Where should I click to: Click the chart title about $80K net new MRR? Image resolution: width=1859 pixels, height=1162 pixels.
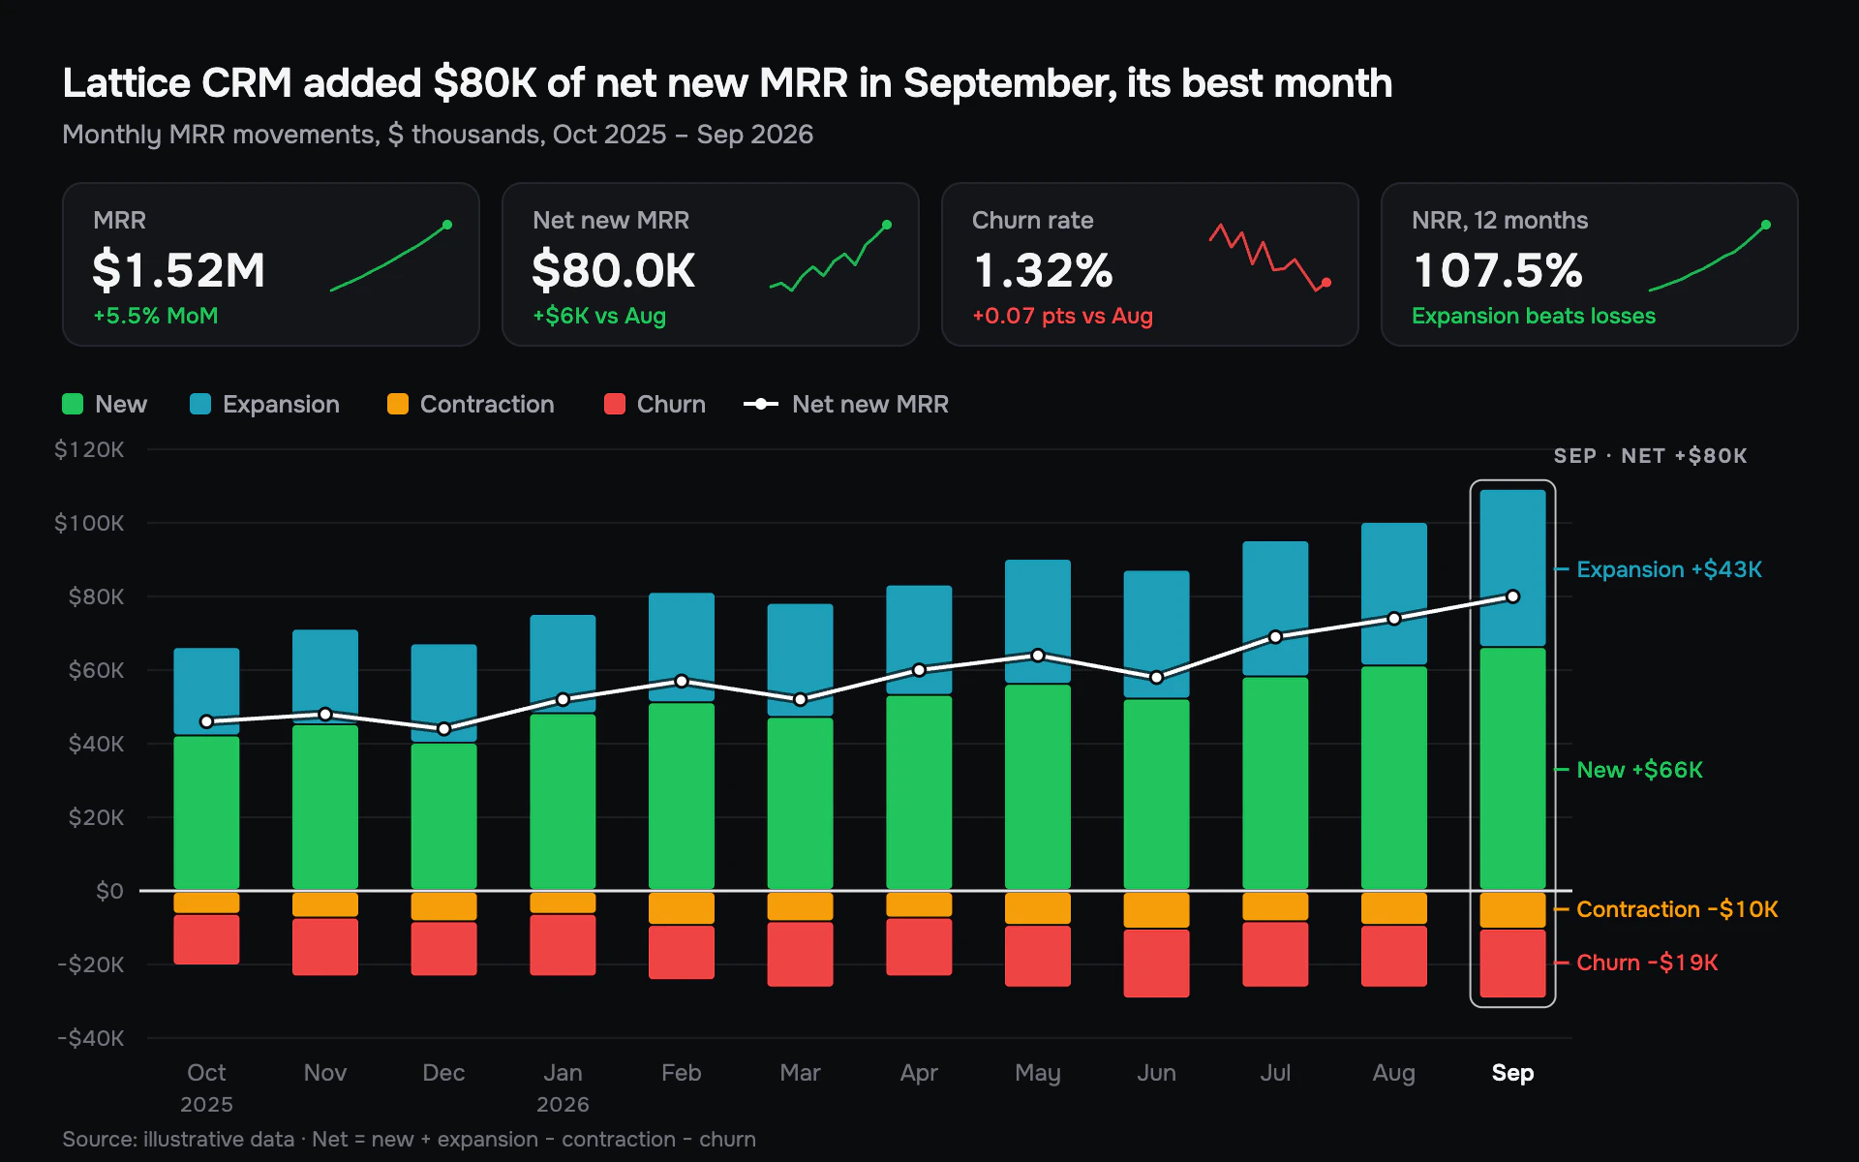tap(727, 83)
